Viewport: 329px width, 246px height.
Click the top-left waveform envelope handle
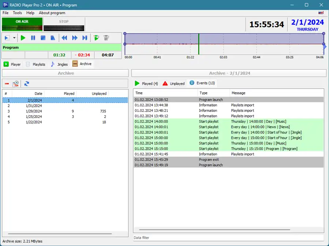click(125, 34)
